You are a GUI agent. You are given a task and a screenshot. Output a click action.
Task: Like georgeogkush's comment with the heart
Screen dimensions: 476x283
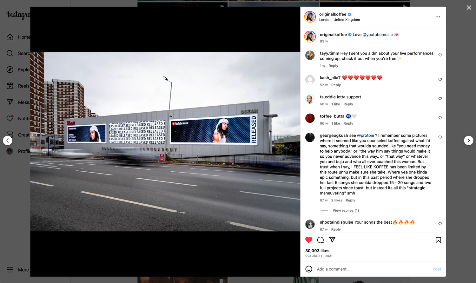click(x=440, y=137)
